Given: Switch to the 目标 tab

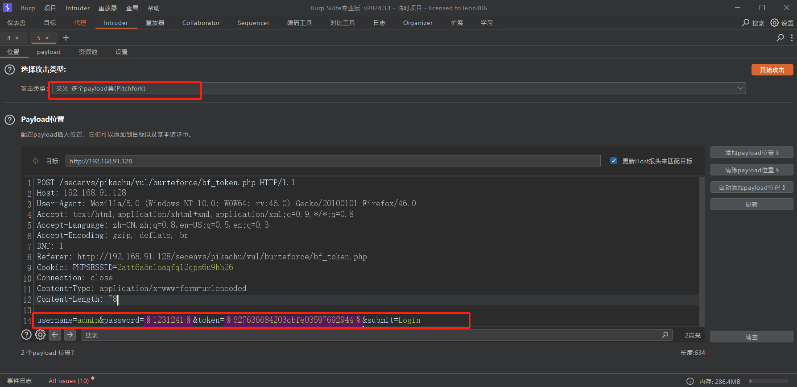Looking at the screenshot, I should (50, 23).
